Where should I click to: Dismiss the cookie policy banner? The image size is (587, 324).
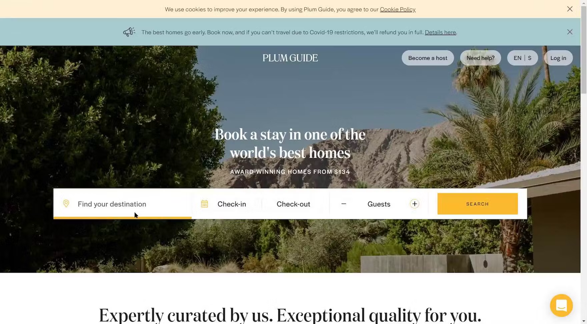coord(570,9)
